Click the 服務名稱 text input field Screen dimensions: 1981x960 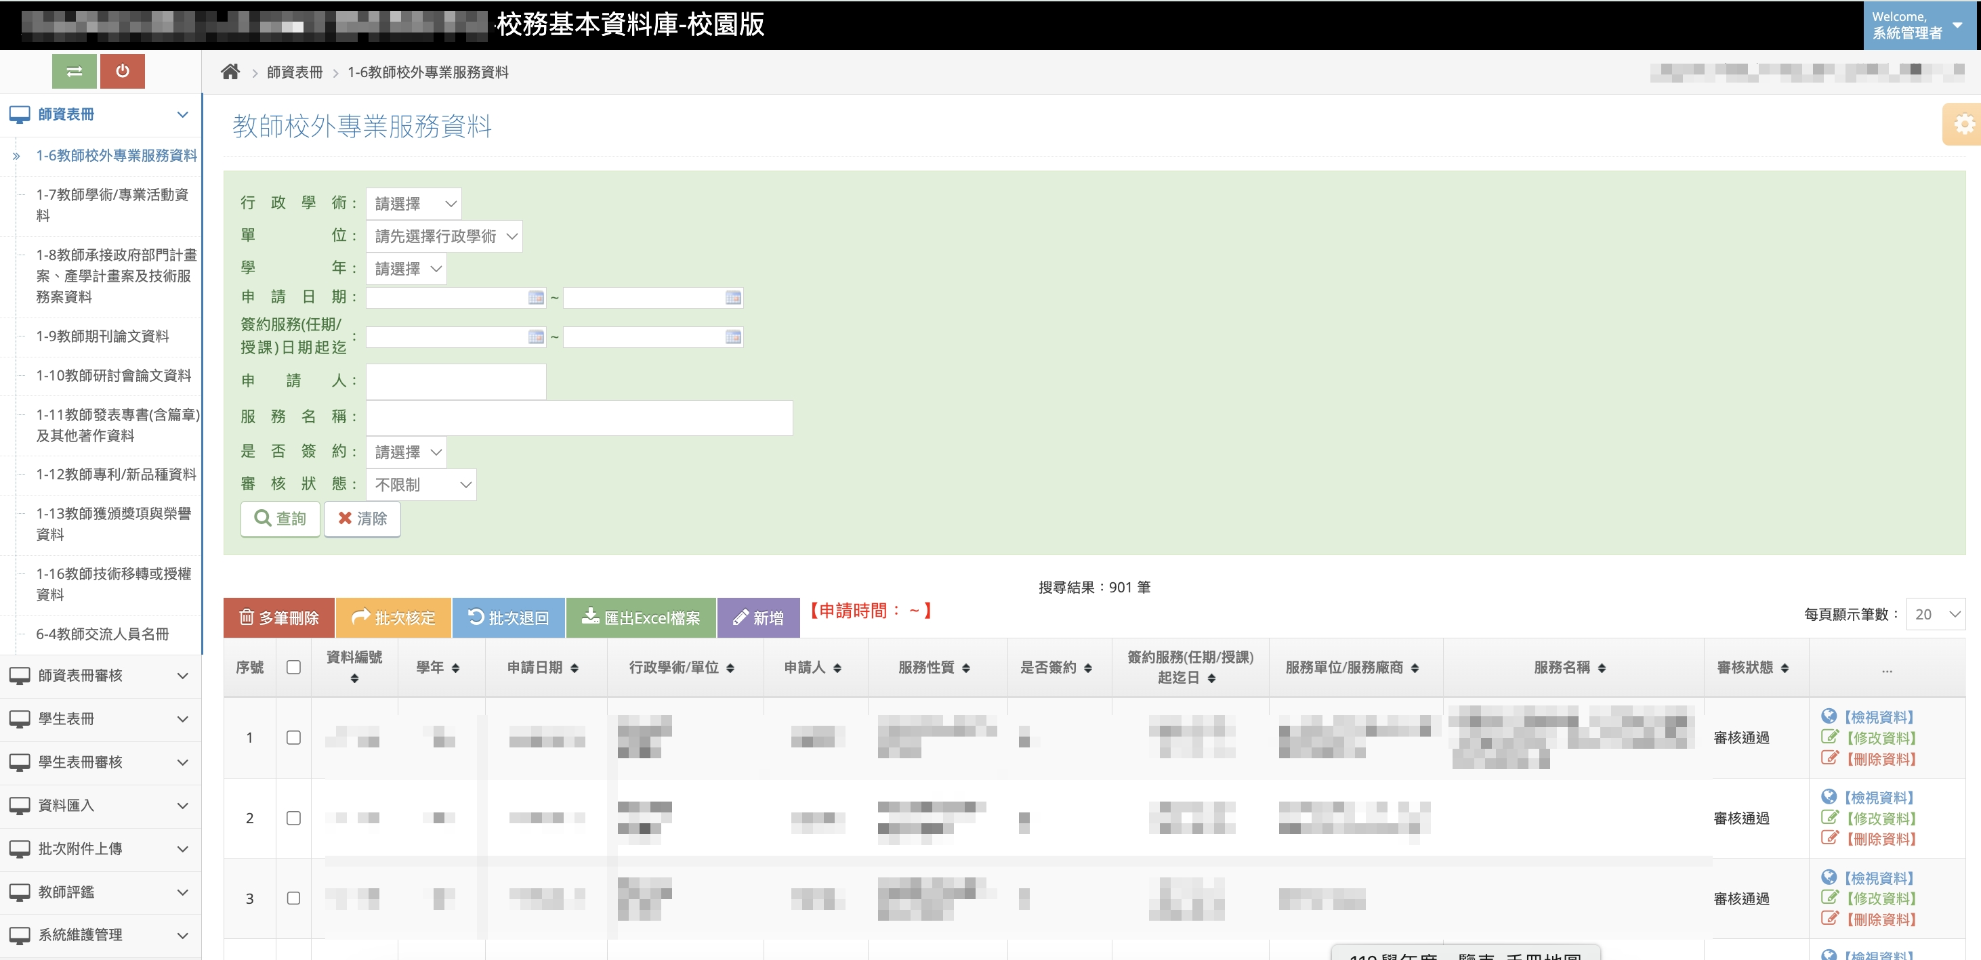coord(579,418)
